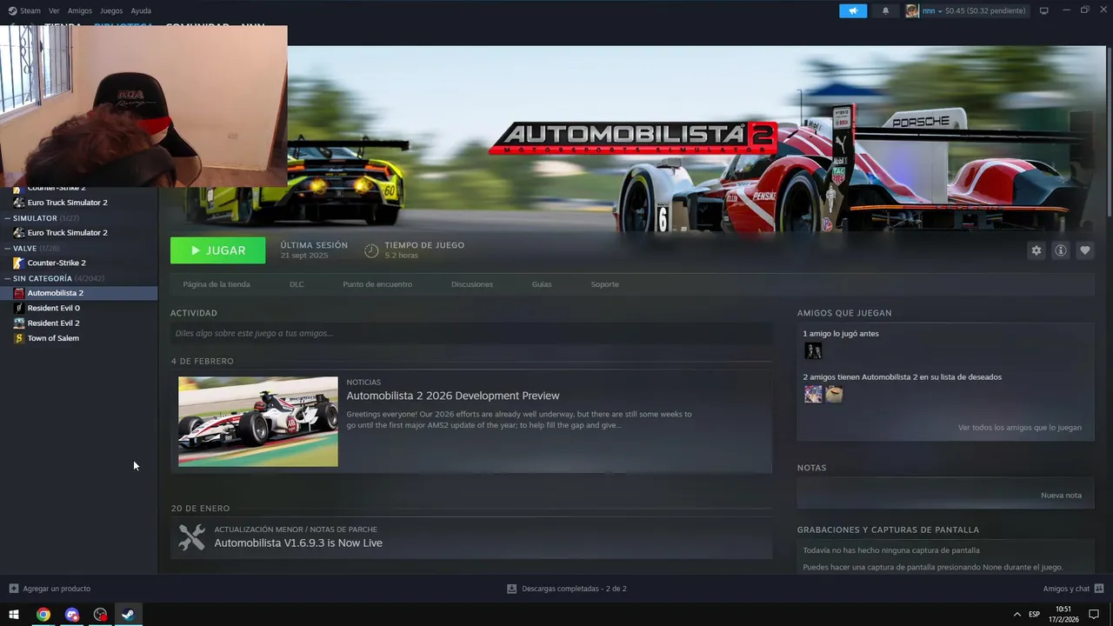Click the Formula car news thumbnail

coord(258,422)
